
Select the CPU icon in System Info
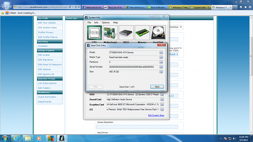[x=94, y=33]
